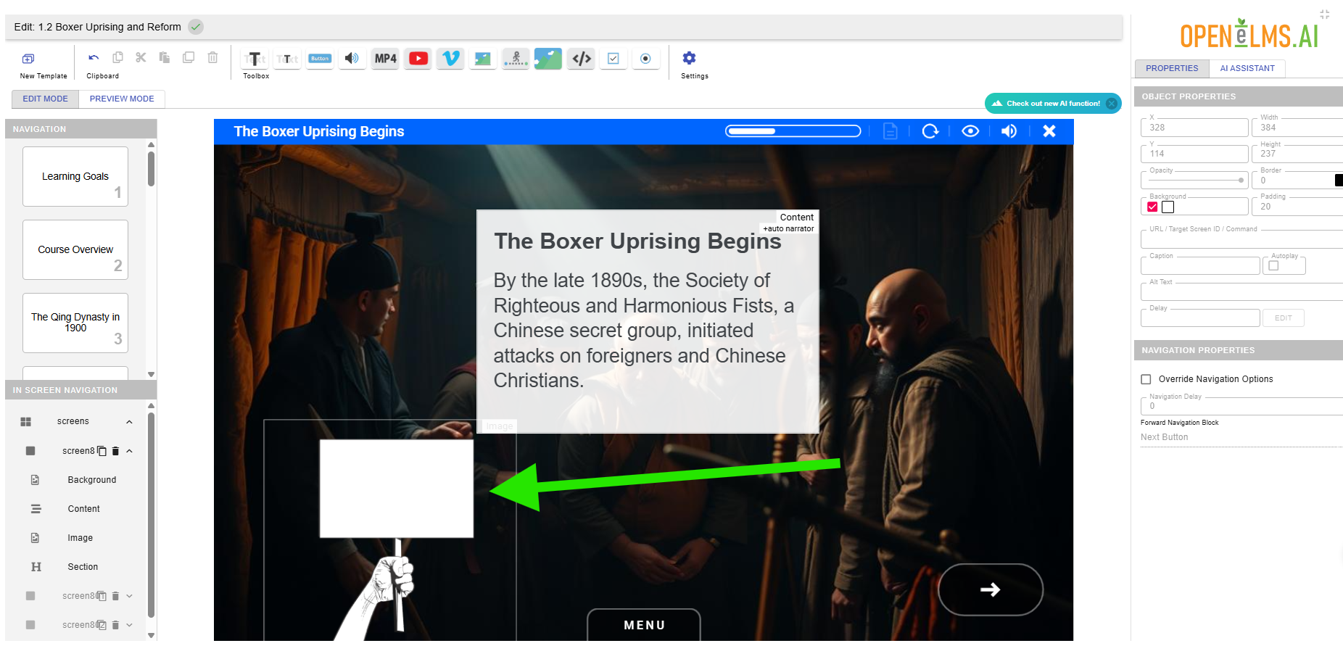Check Override Navigation Options
The width and height of the screenshot is (1343, 646).
coord(1146,379)
